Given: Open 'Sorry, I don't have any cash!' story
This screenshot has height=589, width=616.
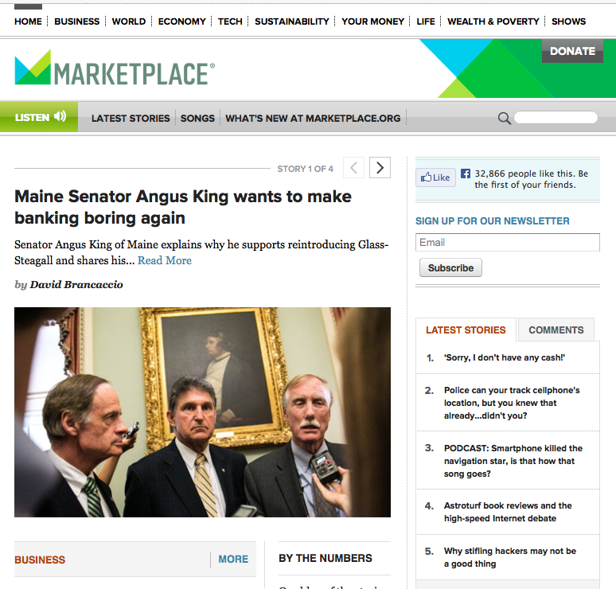Looking at the screenshot, I should pyautogui.click(x=505, y=357).
